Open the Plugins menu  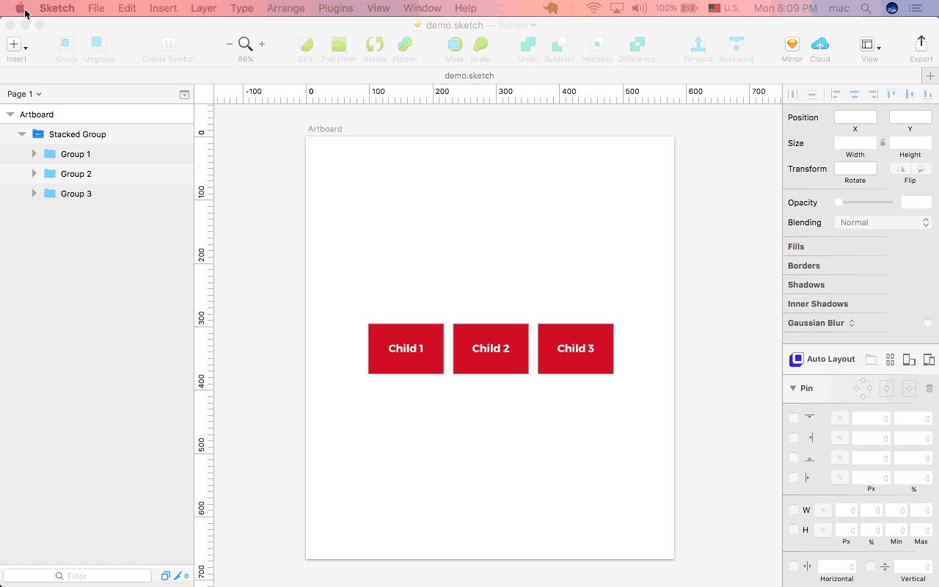(x=336, y=8)
